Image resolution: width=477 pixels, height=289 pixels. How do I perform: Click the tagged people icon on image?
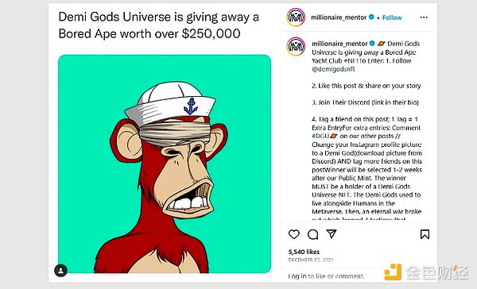(x=61, y=270)
